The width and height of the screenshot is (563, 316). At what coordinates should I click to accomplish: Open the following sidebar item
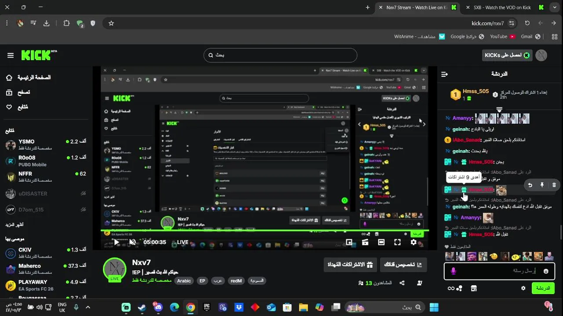pyautogui.click(x=17, y=107)
